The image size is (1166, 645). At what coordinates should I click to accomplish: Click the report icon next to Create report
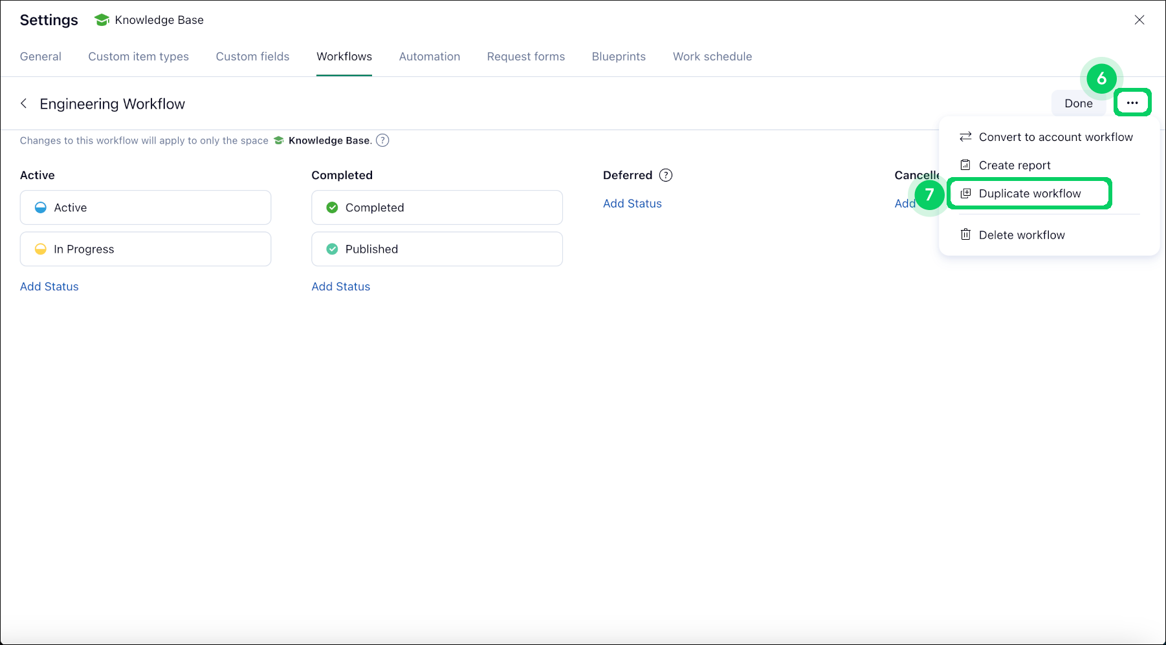click(965, 165)
